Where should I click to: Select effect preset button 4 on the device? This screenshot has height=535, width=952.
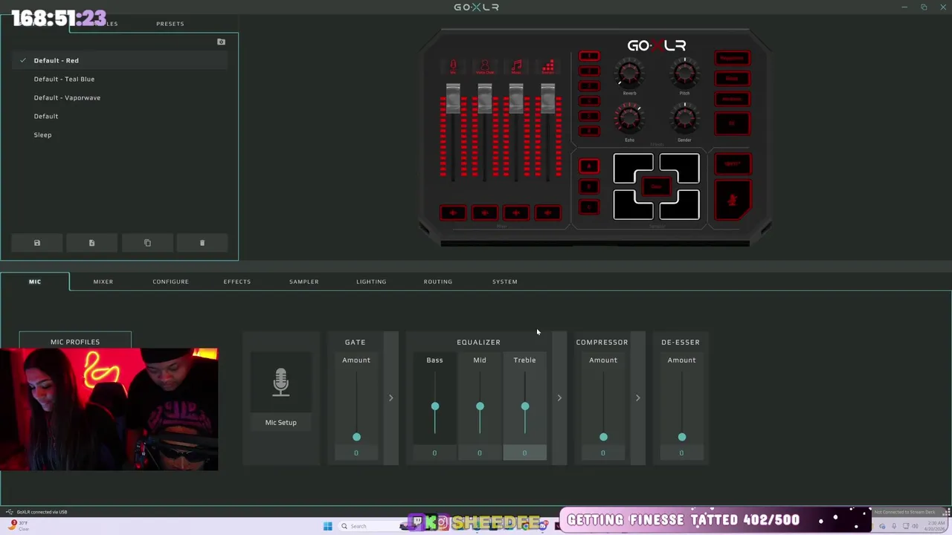[x=589, y=101]
